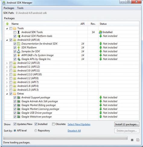This screenshot has width=143, height=147.
Task: Click the green download arrow for SDK Platform
Action: point(101,47)
